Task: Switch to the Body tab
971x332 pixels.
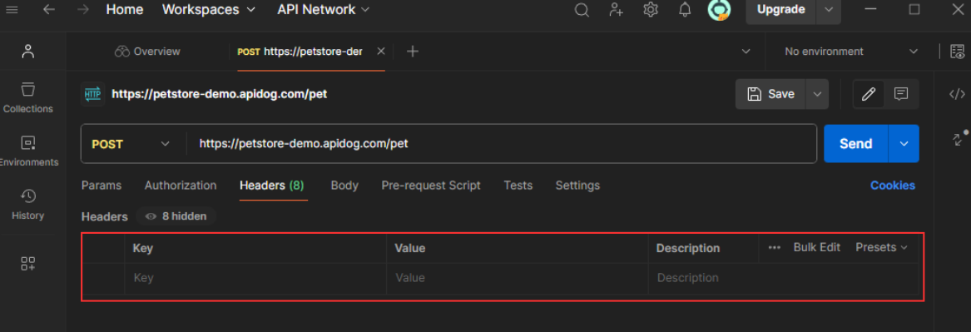Action: 344,186
